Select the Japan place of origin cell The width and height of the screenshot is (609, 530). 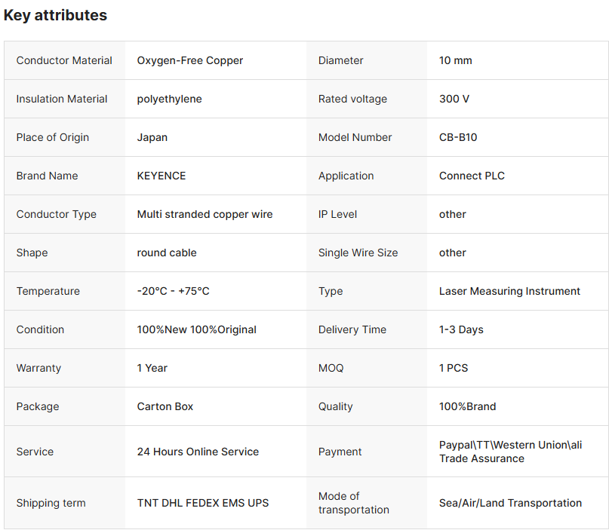152,137
